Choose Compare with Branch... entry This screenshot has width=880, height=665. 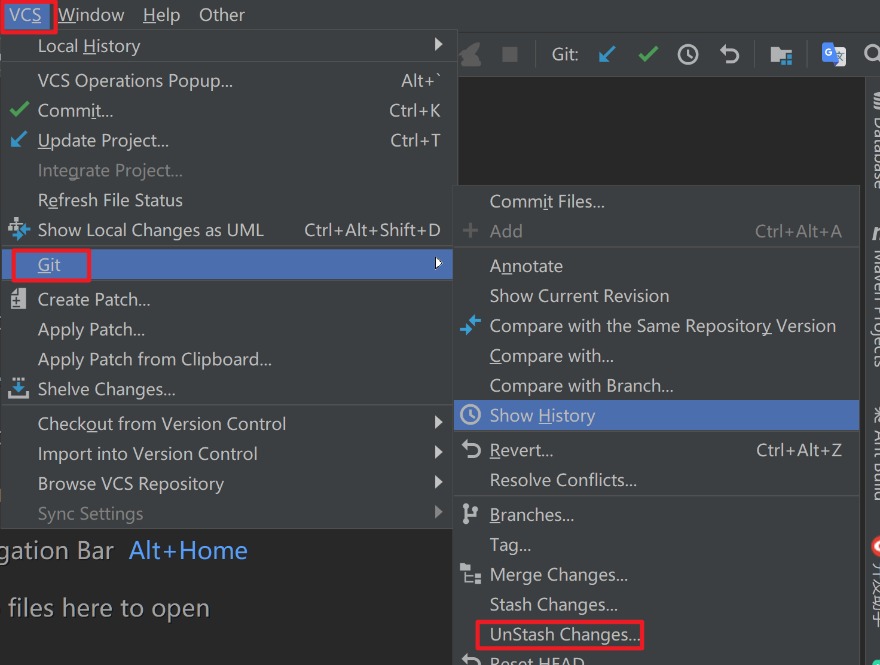656,386
